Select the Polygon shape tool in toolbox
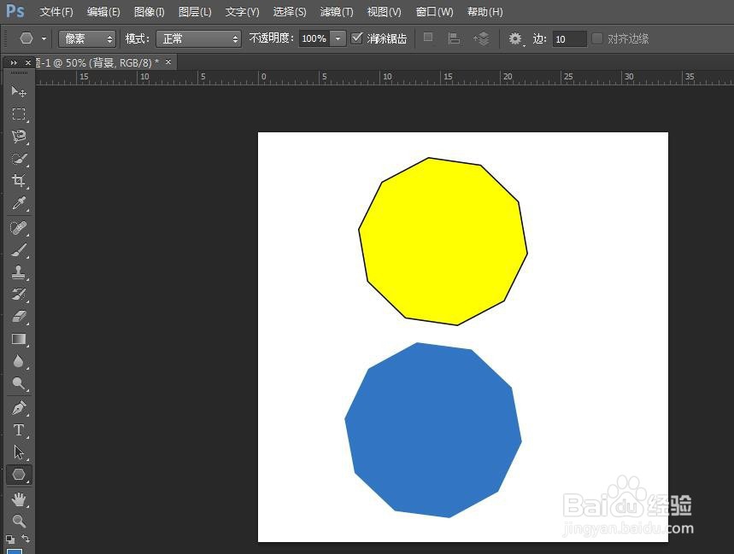 (x=19, y=475)
